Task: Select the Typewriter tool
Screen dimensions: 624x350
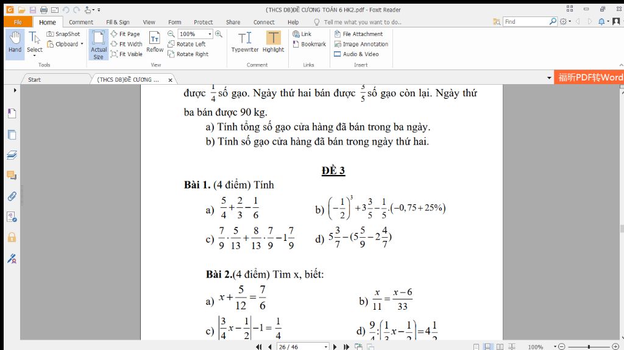Action: point(245,42)
